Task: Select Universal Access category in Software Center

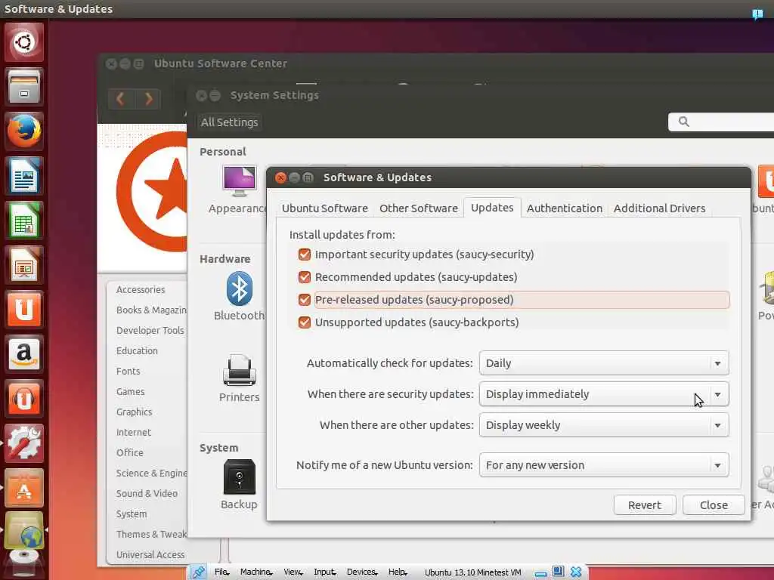Action: coord(150,554)
